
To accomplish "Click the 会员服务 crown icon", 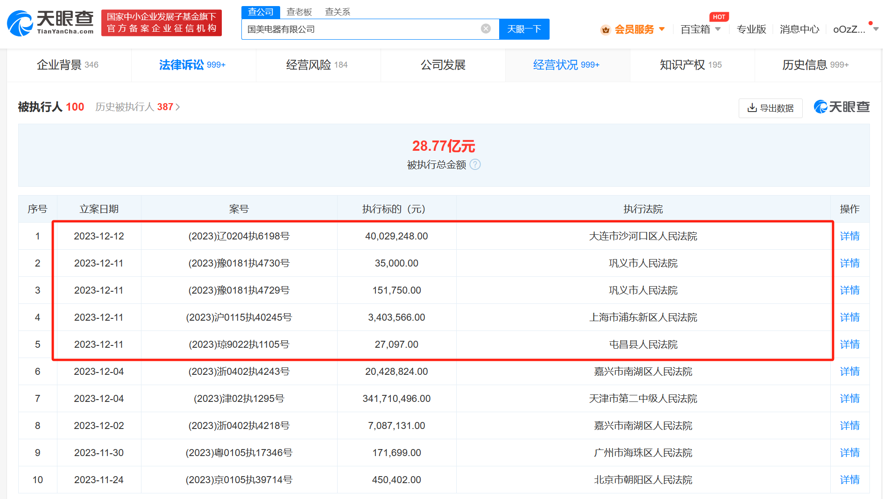I will point(606,30).
